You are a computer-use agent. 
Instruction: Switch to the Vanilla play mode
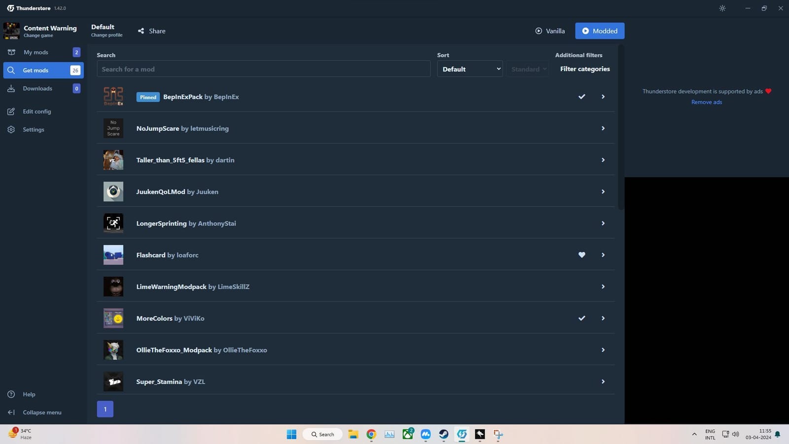point(550,31)
